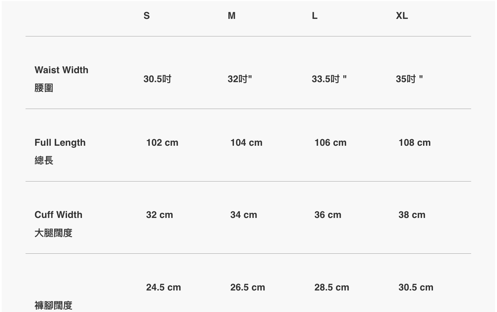Click the 102 cm full length value
This screenshot has width=497, height=312.
pos(162,142)
